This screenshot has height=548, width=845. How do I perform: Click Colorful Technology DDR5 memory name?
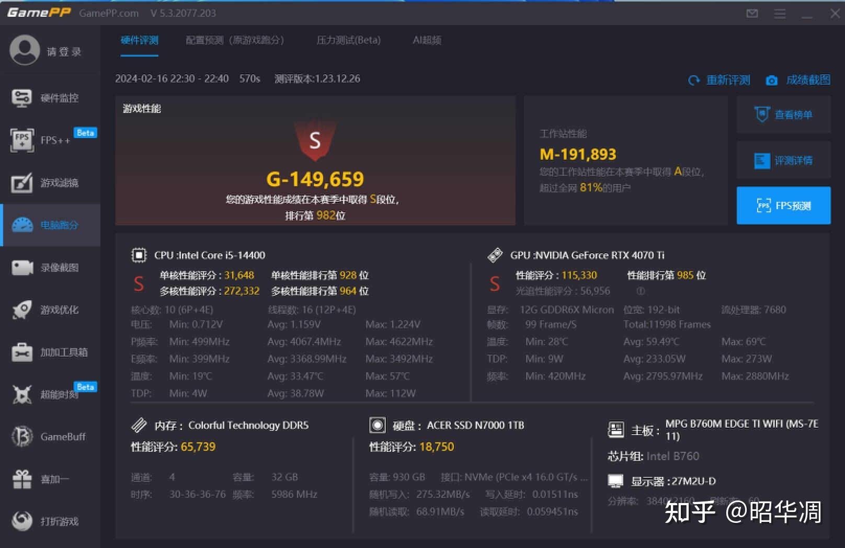[248, 425]
